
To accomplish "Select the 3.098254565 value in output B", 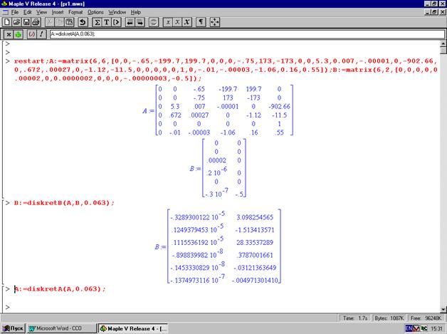I will pos(255,217).
